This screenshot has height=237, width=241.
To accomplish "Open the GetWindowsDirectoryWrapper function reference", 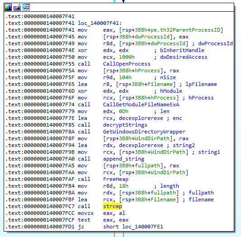I will 144,132.
